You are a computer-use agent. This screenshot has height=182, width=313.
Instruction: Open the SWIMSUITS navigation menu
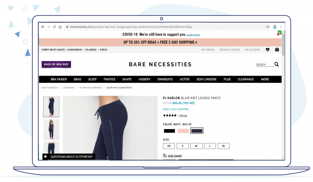[x=165, y=79]
